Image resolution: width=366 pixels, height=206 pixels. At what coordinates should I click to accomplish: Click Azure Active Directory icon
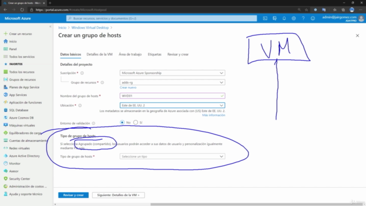click(x=6, y=156)
